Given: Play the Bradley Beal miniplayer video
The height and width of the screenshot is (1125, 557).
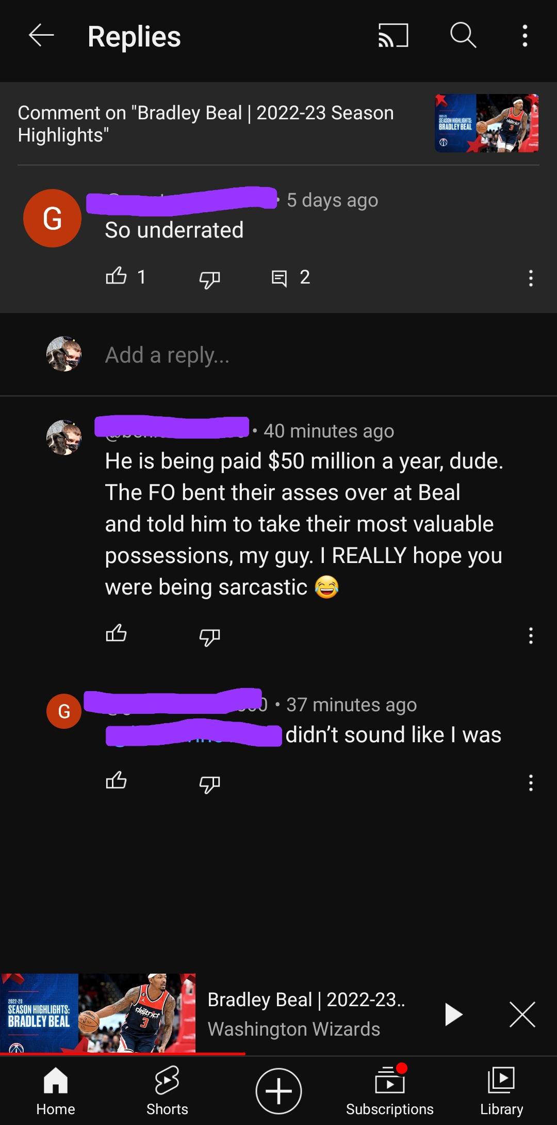Looking at the screenshot, I should click(x=453, y=1014).
